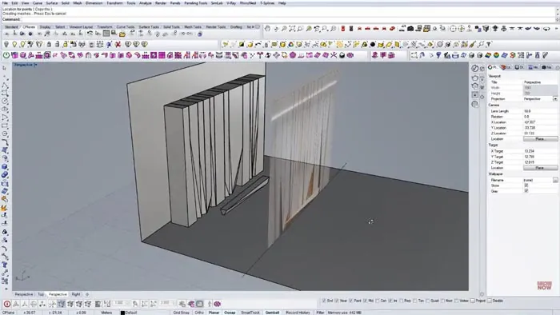Click the first red icon in the top toolbar
560x315 pixels.
click(343, 29)
